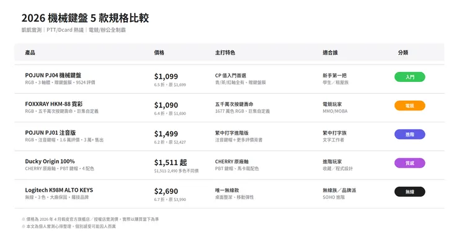Click the subtitle mentioning 'PTT/Dcard 熱議'
This screenshot has width=459, height=237.
pyautogui.click(x=73, y=30)
